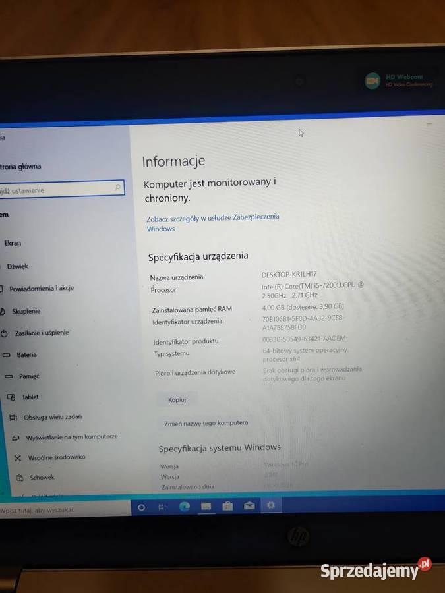Open Task View on taskbar
445x593 pixels.
click(162, 507)
